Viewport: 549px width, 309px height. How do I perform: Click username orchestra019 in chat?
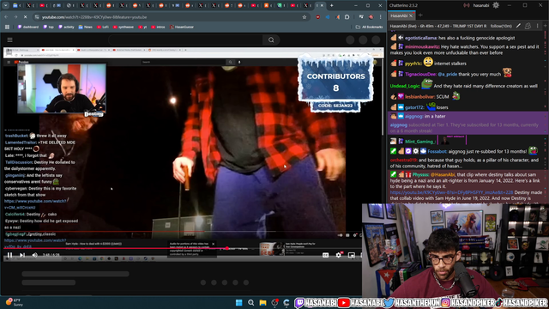pos(403,161)
